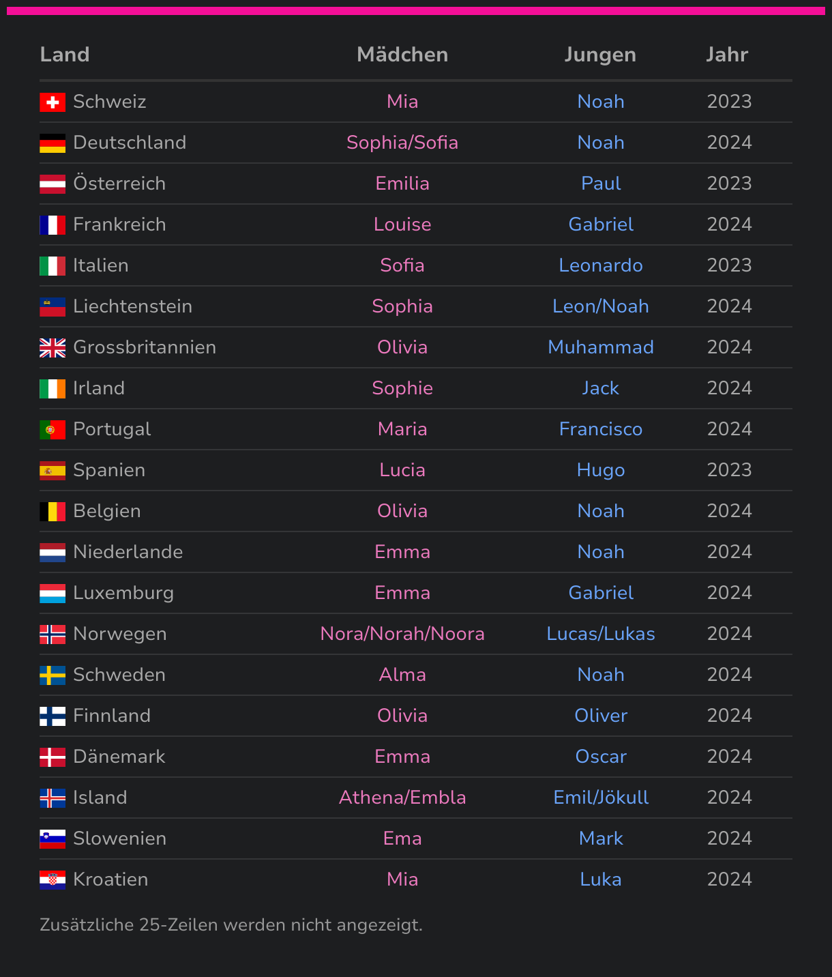The image size is (832, 977).
Task: Click the Jahr column header
Action: [x=727, y=55]
